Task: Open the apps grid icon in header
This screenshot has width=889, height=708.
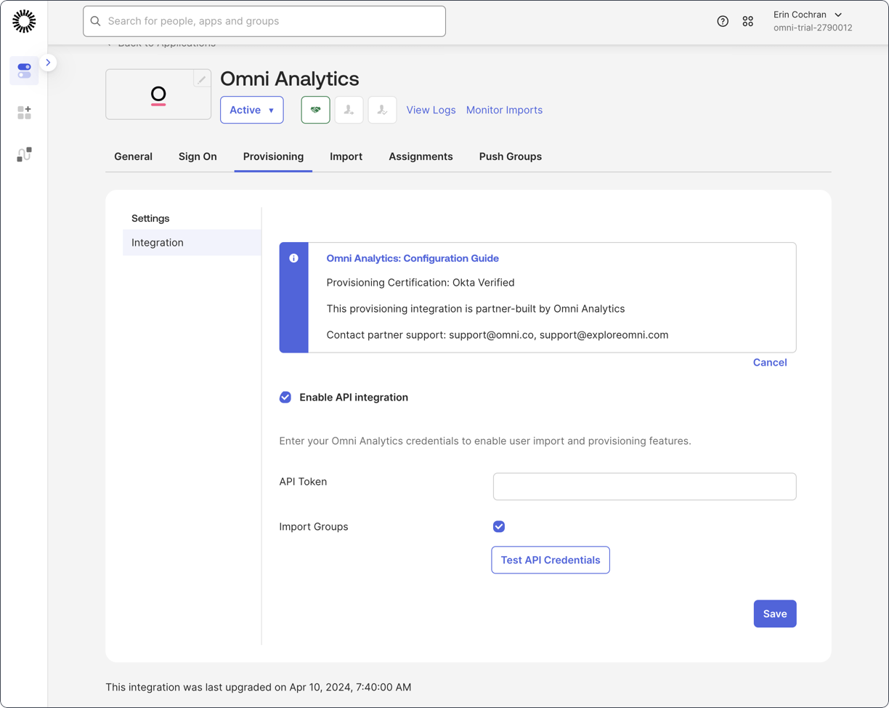Action: pos(747,22)
